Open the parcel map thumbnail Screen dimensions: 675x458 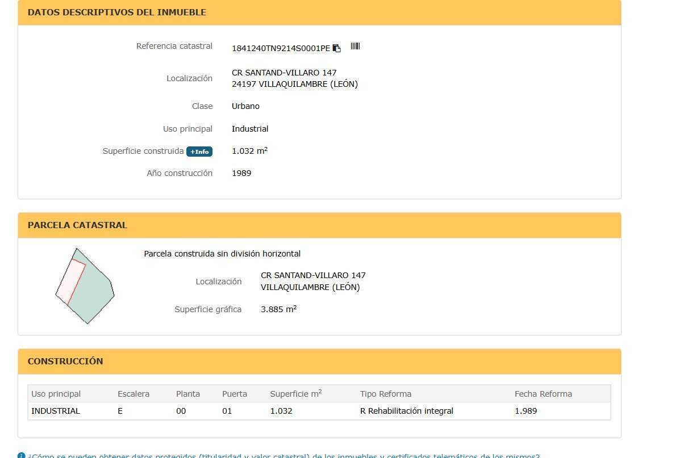pyautogui.click(x=85, y=286)
